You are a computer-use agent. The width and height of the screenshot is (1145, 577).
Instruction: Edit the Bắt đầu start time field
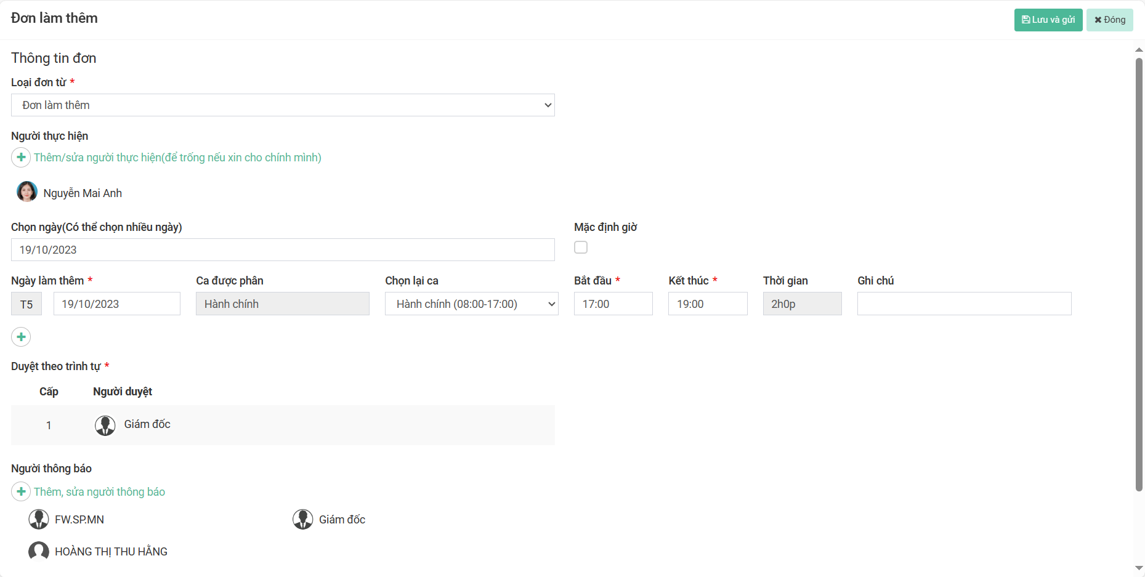pos(613,304)
